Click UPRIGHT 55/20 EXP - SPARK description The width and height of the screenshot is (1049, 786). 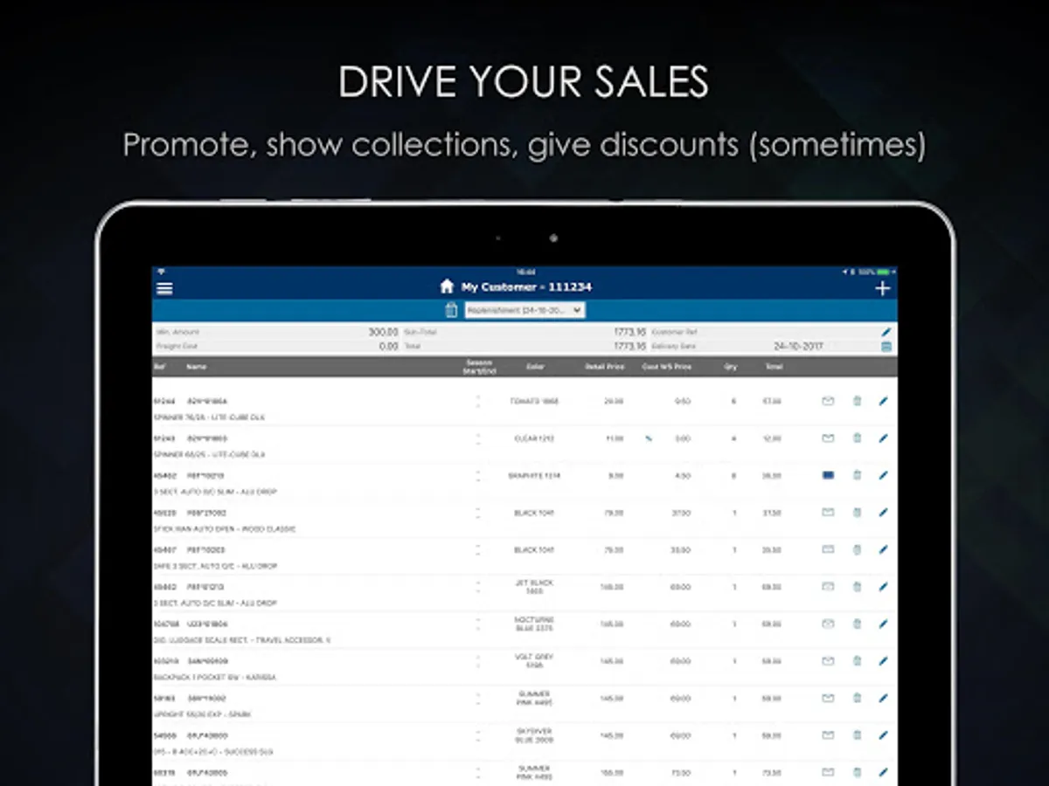click(x=203, y=714)
